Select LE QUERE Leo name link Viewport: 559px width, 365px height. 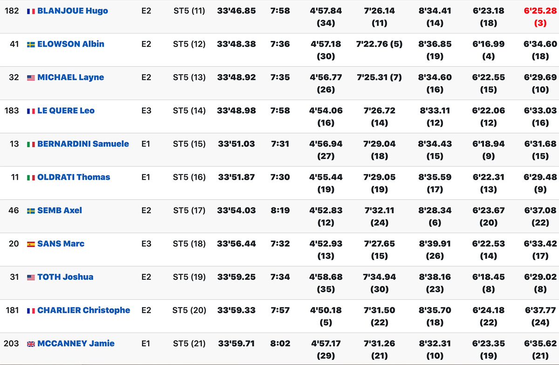(x=66, y=111)
